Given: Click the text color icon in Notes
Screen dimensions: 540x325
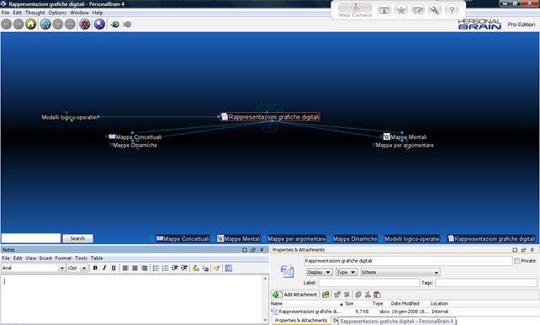Looking at the screenshot, I should click(196, 268).
